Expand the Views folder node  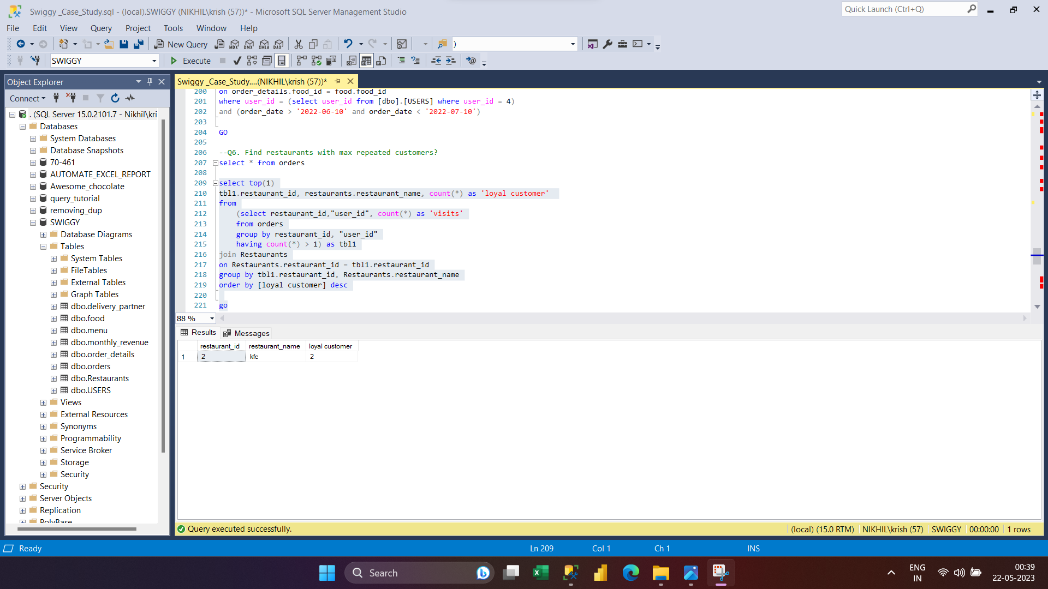44,402
